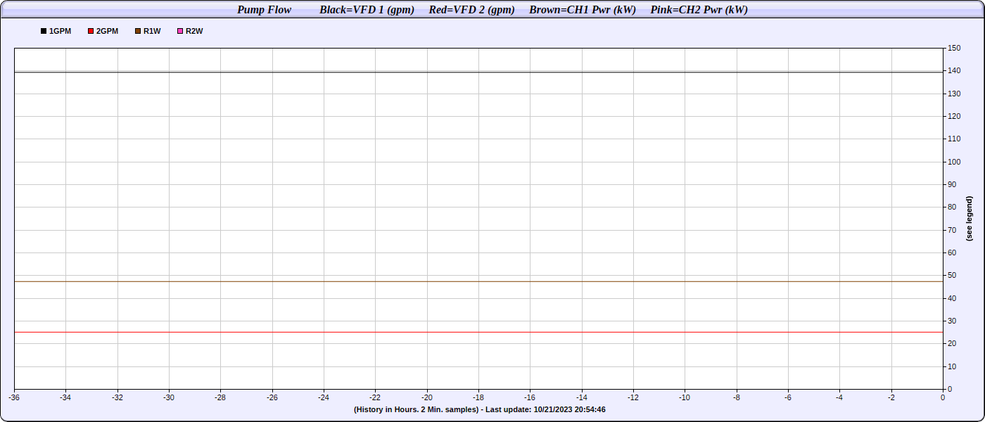This screenshot has width=985, height=422.
Task: Click the x-axis label -30
Action: click(169, 397)
